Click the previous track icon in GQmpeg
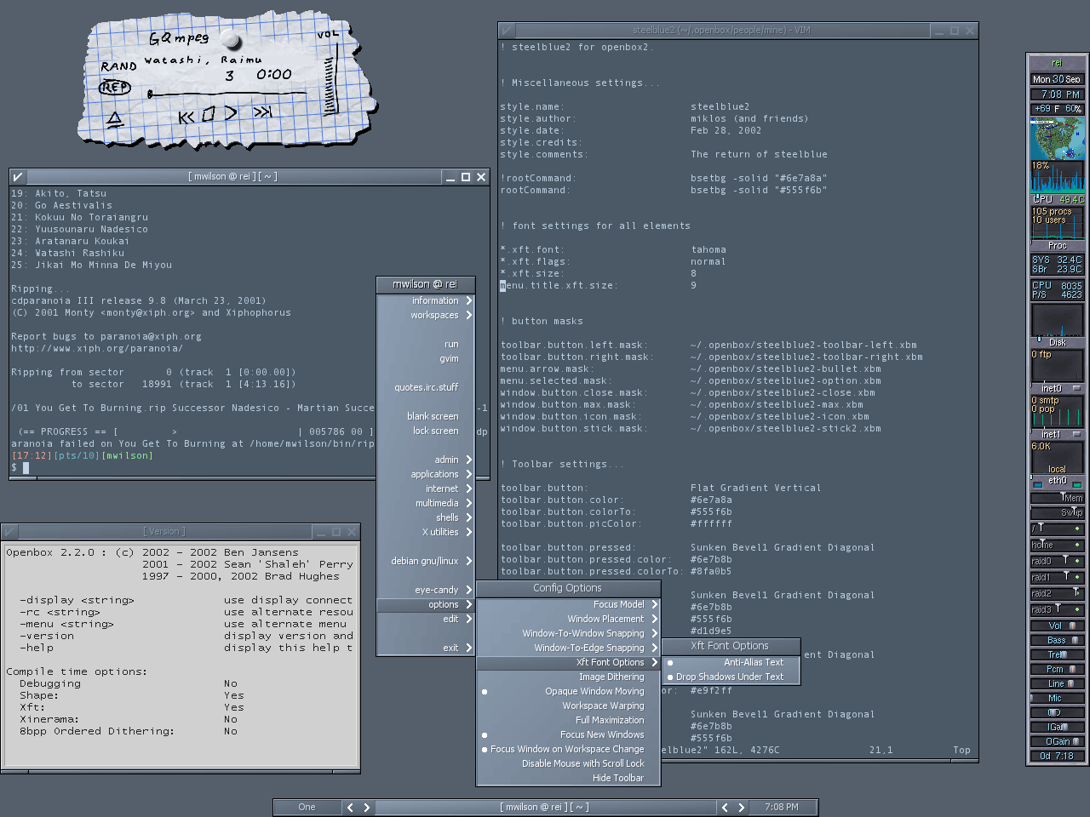The height and width of the screenshot is (817, 1090). click(185, 116)
